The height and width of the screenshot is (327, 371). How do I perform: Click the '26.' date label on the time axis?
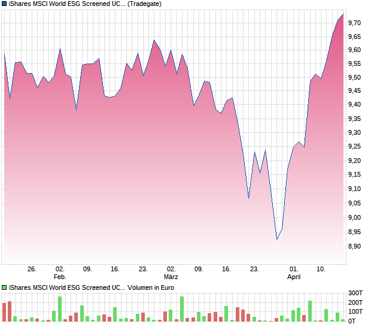[x=32, y=270]
